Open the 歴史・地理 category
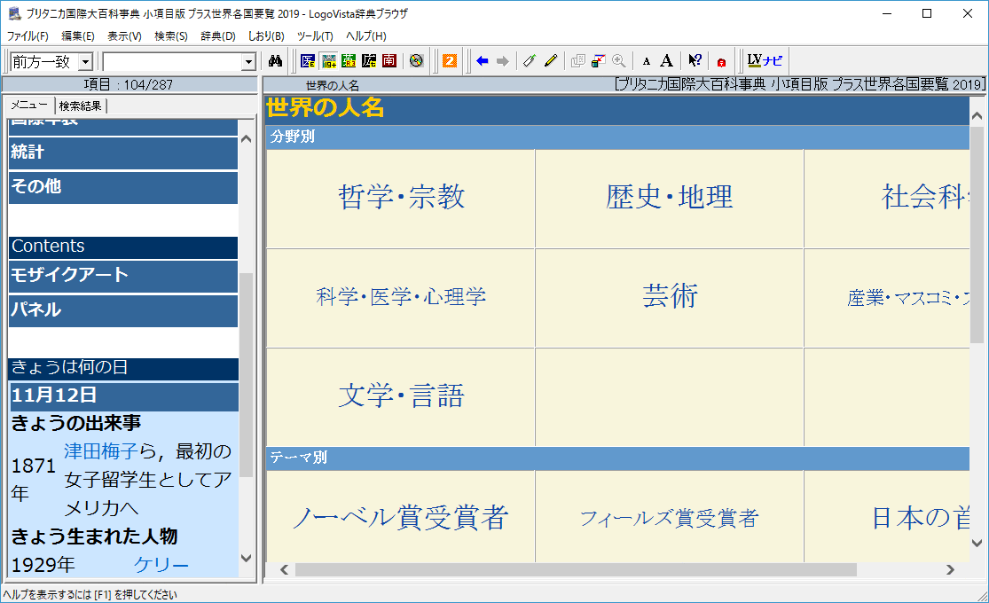Screen dimensions: 989x603 (x=669, y=197)
